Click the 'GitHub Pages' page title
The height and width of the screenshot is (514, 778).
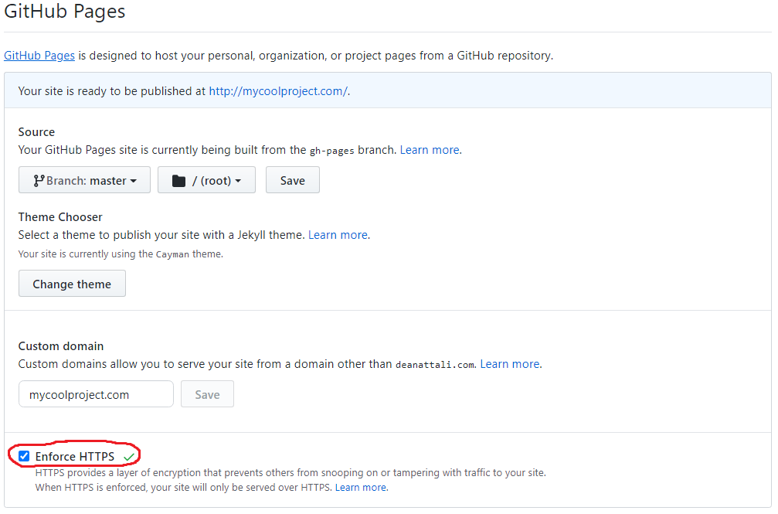pyautogui.click(x=64, y=11)
